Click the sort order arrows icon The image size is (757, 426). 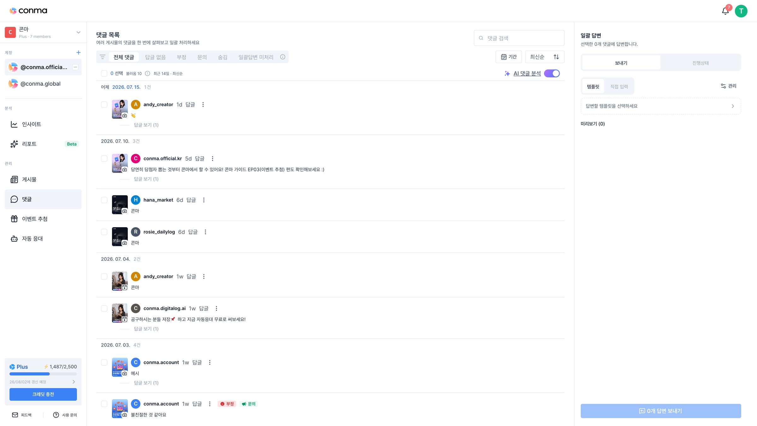(556, 57)
